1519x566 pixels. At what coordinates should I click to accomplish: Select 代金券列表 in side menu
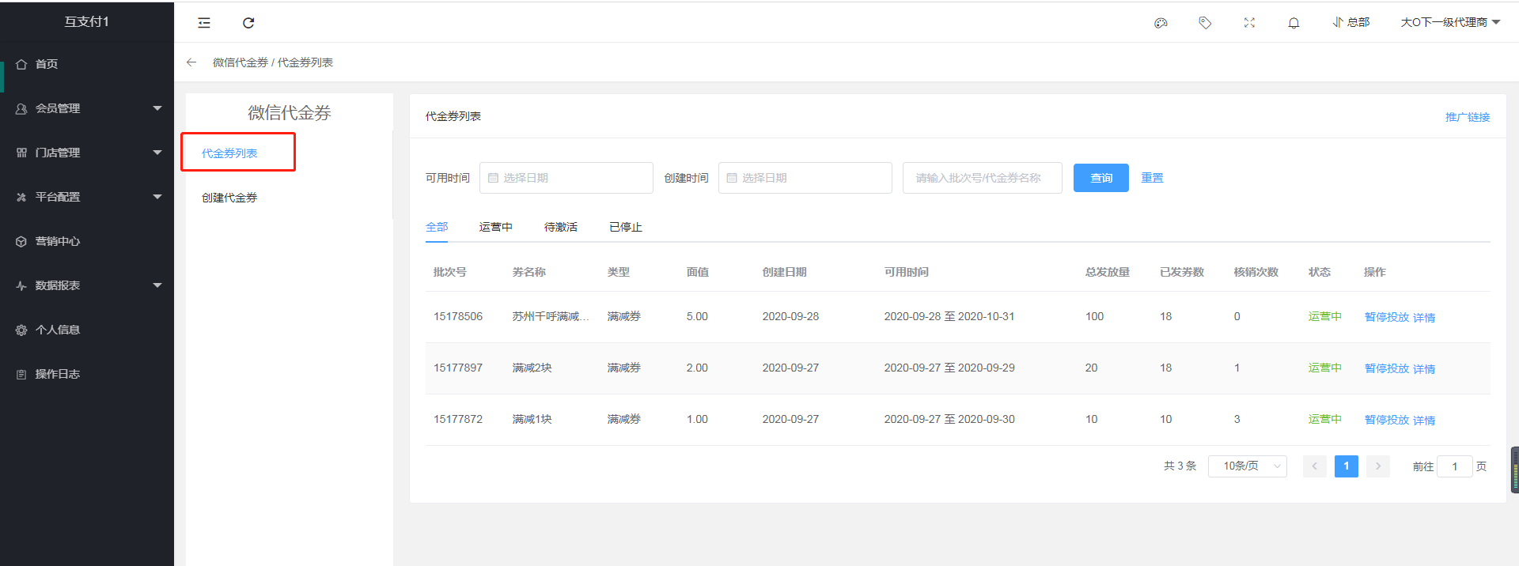point(229,153)
